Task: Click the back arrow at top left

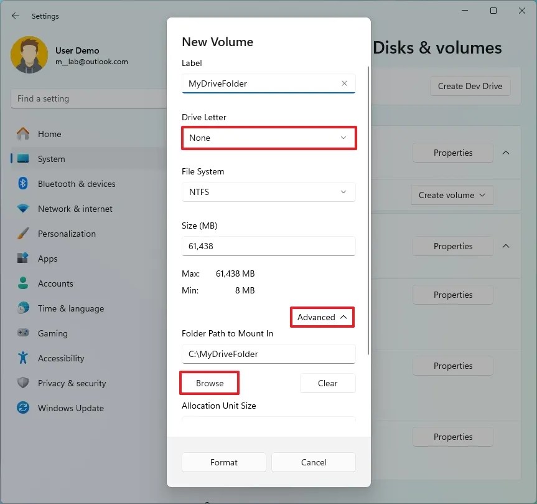Action: pyautogui.click(x=15, y=16)
